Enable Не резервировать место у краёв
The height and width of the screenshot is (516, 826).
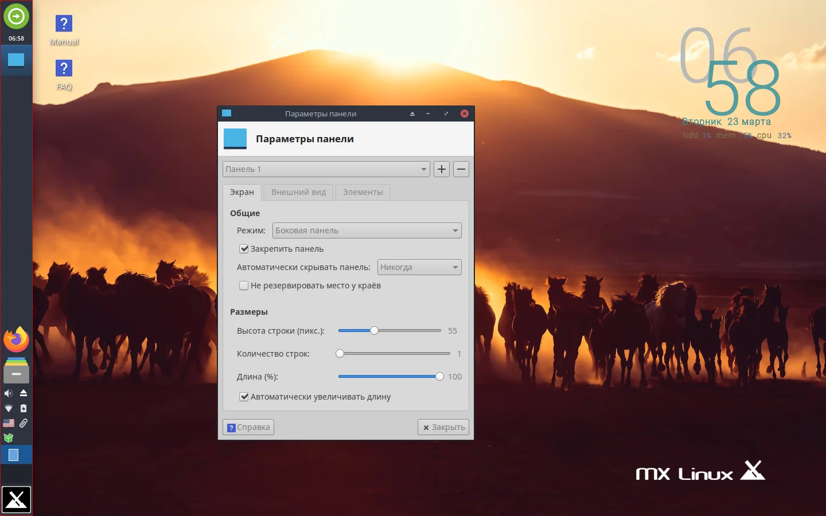coord(244,286)
